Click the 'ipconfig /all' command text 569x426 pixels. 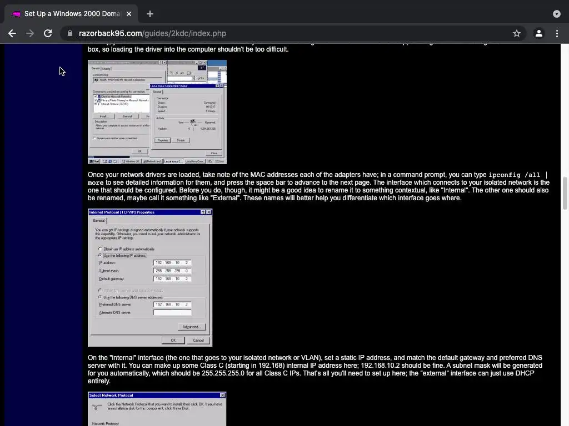(514, 175)
